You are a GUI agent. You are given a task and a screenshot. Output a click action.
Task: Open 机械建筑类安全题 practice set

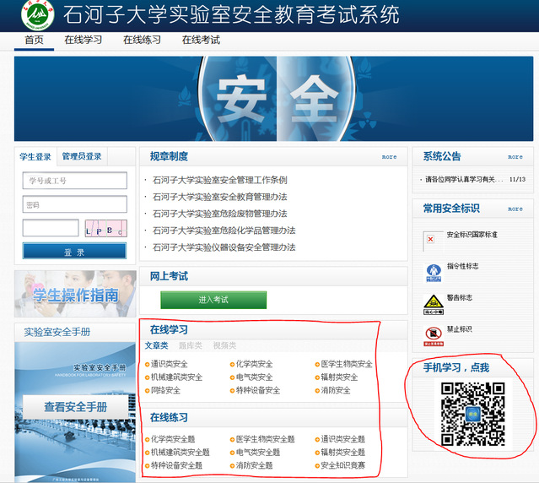coord(181,453)
